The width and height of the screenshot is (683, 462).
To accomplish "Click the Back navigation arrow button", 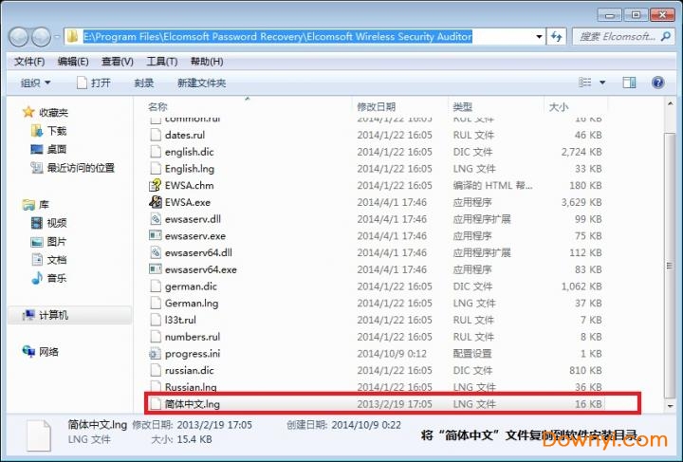I will pos(19,37).
